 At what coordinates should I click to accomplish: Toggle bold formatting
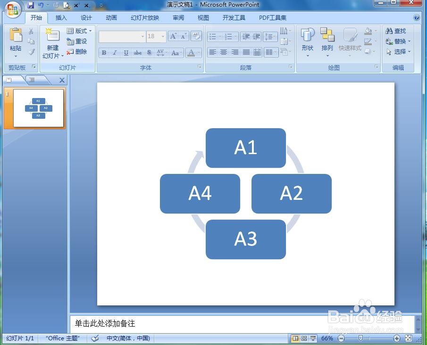point(104,52)
